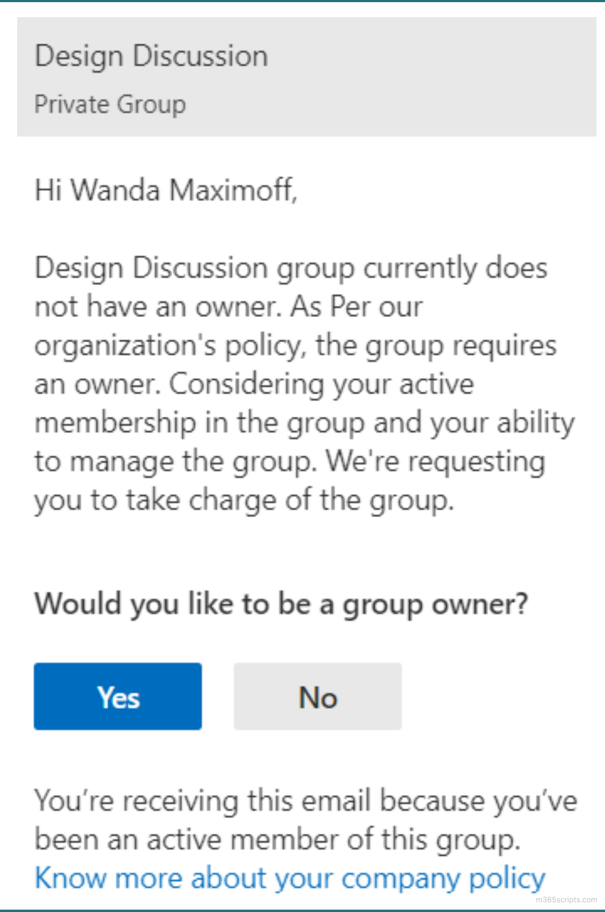Click the No button to decline ownership
This screenshot has height=912, width=605.
point(317,696)
